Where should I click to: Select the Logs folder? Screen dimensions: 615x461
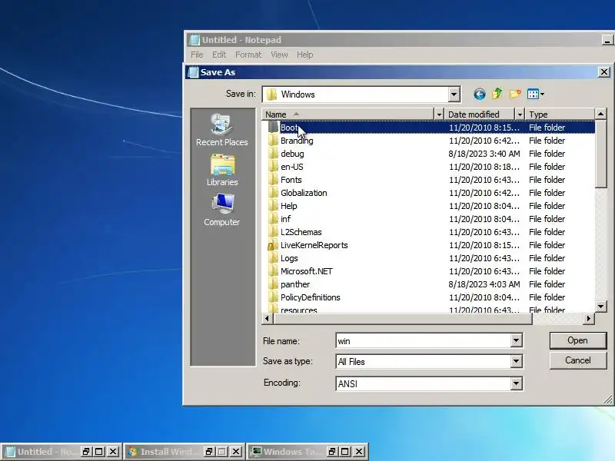pyautogui.click(x=289, y=258)
